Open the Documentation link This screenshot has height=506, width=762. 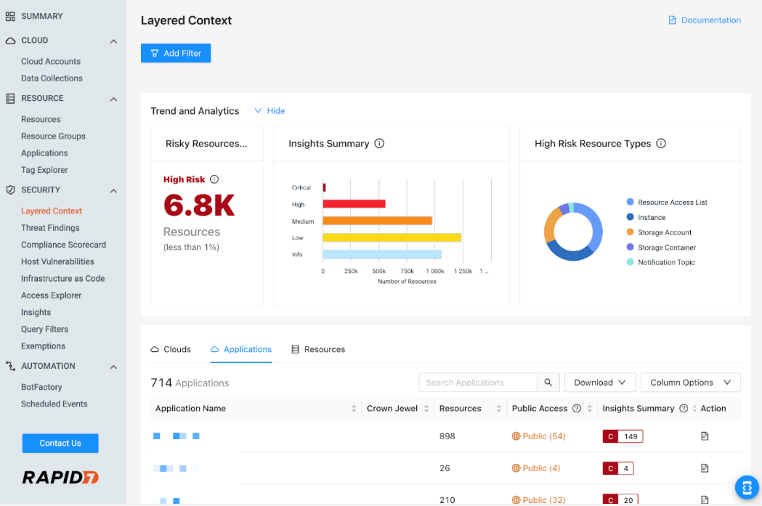tap(705, 20)
